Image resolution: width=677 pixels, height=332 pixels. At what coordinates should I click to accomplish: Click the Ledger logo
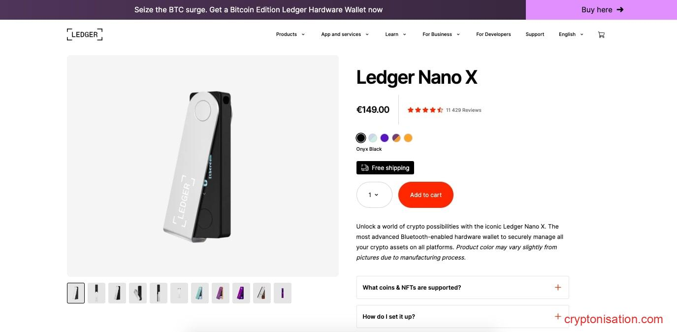(84, 34)
